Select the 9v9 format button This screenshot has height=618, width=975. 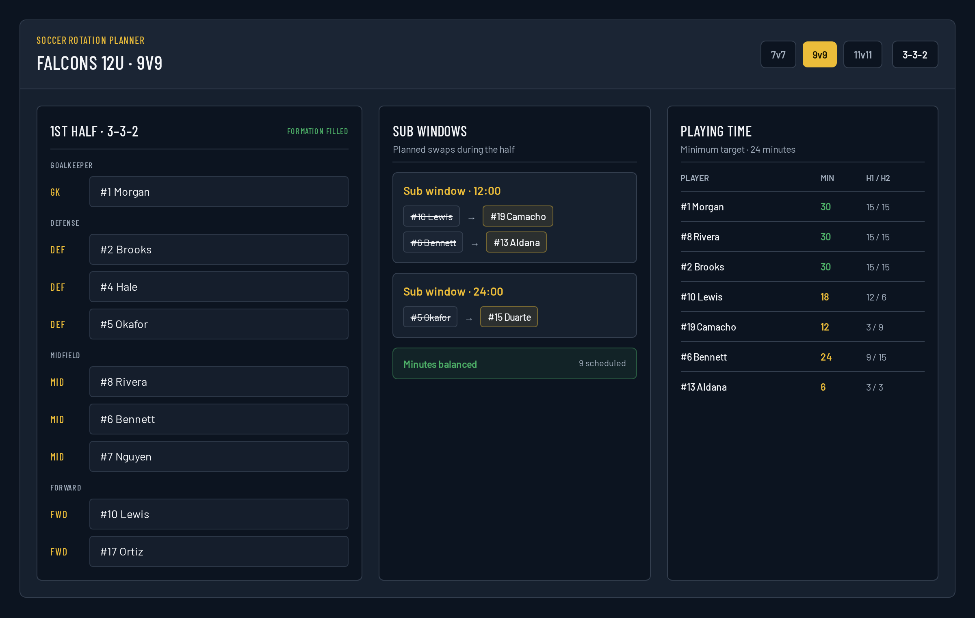point(819,55)
